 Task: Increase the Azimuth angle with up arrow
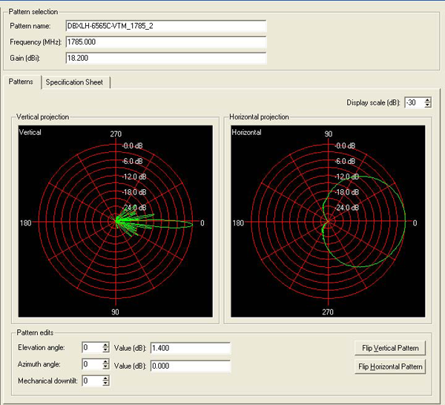106,361
